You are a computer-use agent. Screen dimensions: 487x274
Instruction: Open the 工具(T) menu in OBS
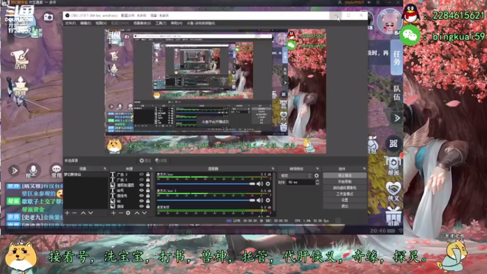[161, 23]
